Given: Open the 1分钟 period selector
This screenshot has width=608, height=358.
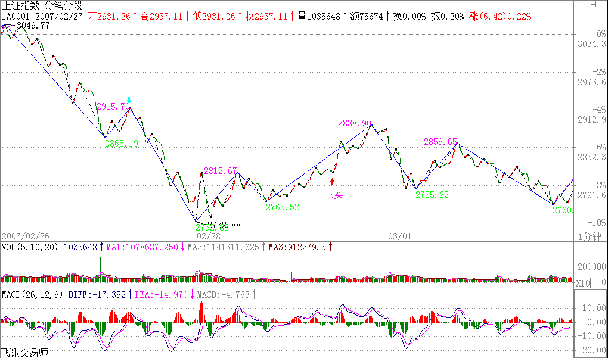Looking at the screenshot, I should point(589,236).
